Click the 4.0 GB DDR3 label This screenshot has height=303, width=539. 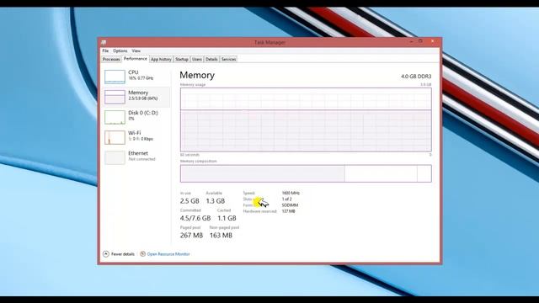pos(416,77)
